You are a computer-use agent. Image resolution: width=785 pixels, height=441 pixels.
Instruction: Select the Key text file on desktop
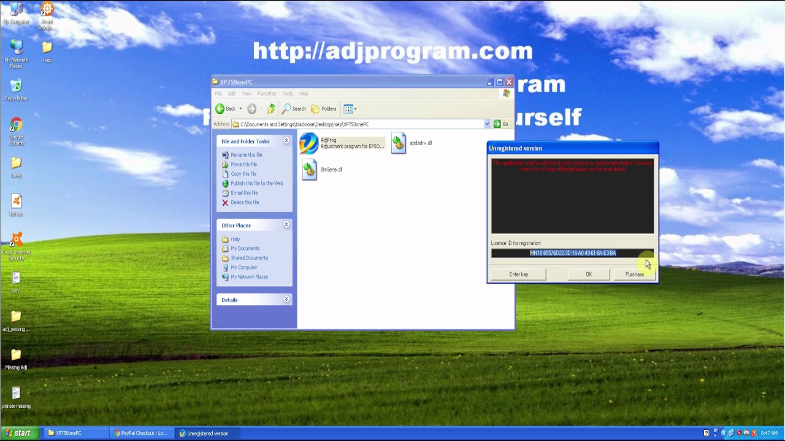[16, 282]
